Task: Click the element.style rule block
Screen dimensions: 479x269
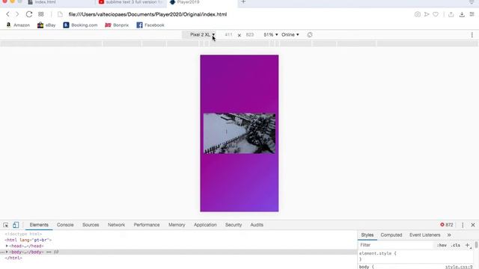Action: point(416,256)
